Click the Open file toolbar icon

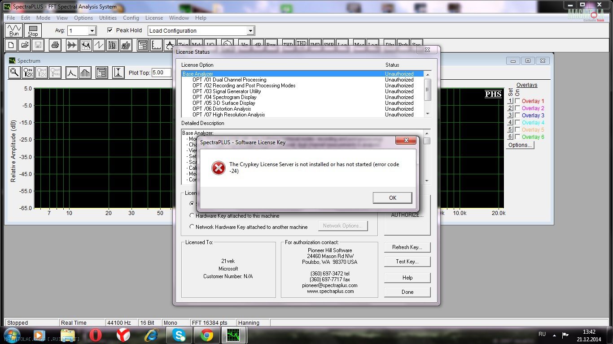25,45
